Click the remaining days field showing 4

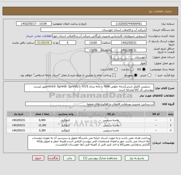coord(68,43)
